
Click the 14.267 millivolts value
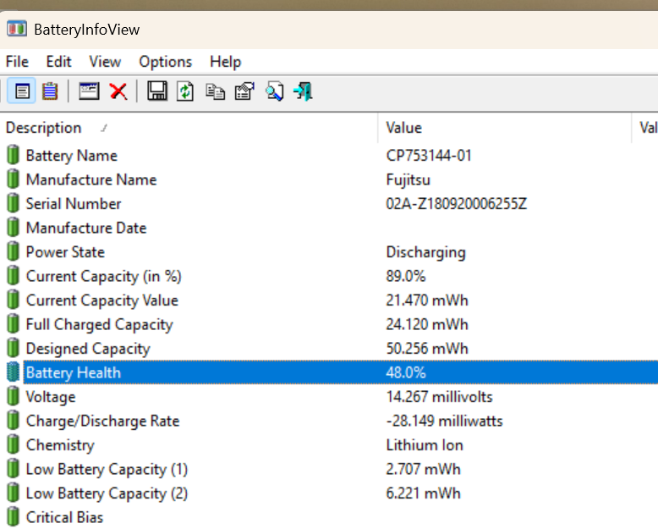439,397
